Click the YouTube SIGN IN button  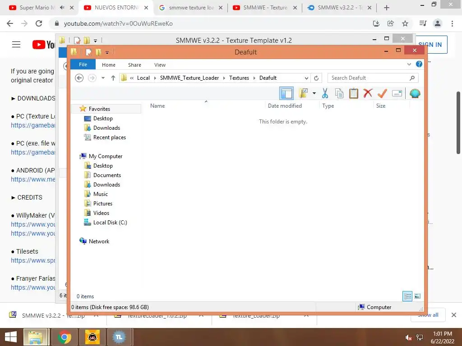tap(431, 45)
